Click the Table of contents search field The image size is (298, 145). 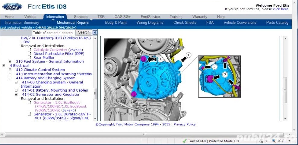(54, 32)
